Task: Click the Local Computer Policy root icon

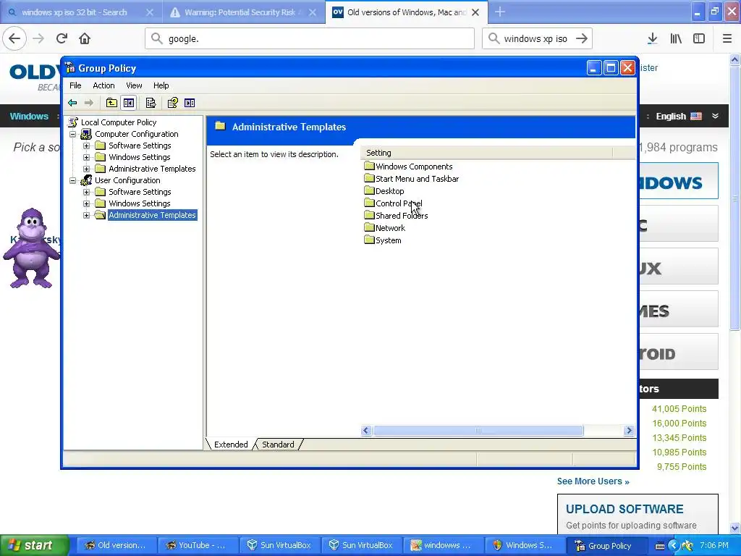Action: [x=73, y=122]
